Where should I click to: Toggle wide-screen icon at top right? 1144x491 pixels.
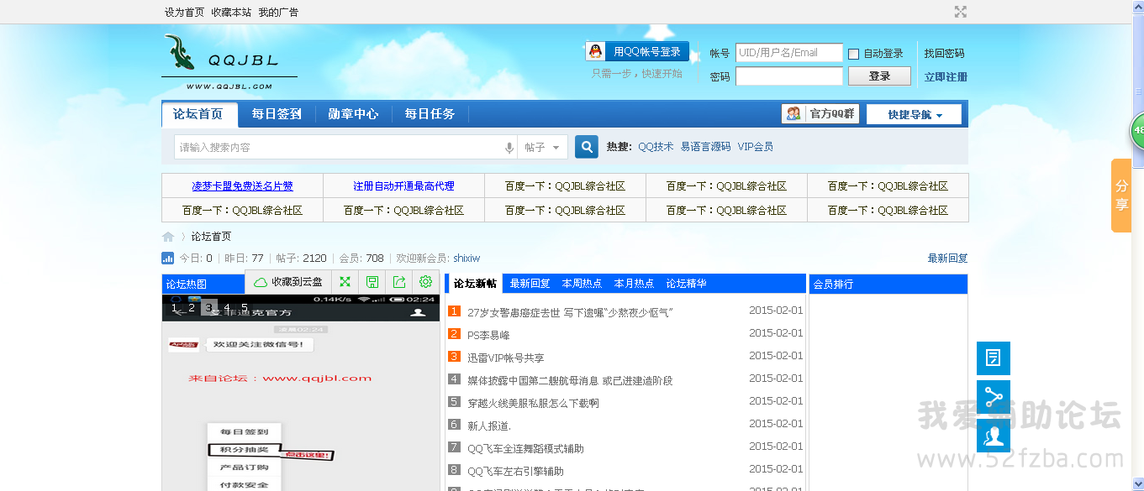961,12
